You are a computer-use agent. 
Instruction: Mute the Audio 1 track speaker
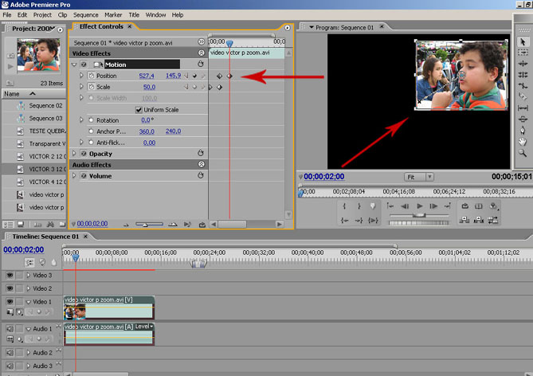pos(10,328)
